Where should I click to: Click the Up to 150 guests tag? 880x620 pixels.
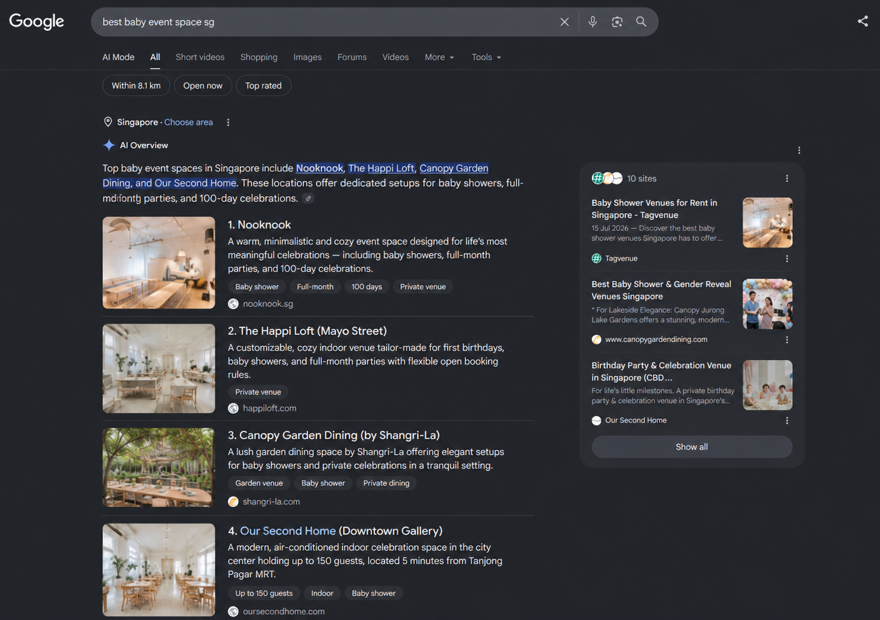[x=264, y=593]
